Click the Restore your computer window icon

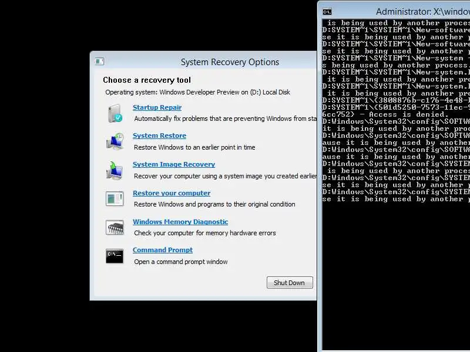click(x=115, y=199)
